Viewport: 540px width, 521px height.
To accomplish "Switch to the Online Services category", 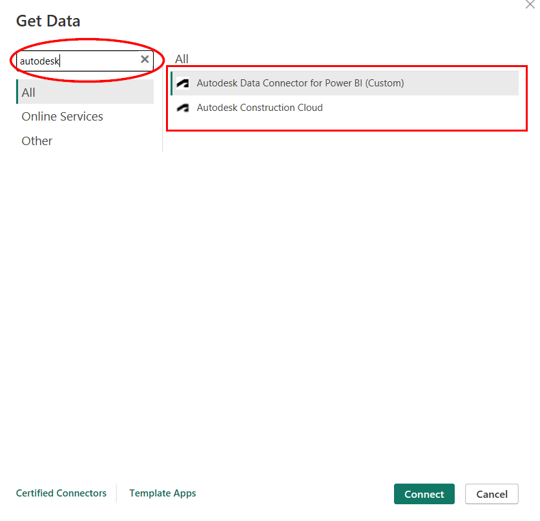I will 62,117.
